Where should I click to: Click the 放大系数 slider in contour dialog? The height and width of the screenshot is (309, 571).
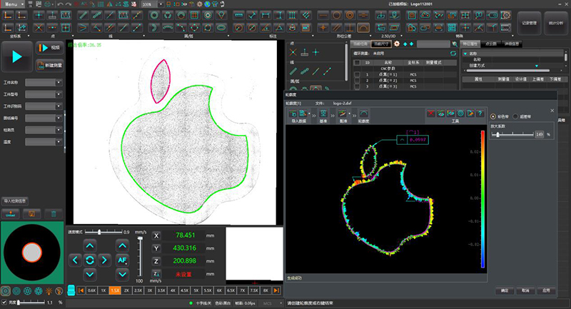coord(512,134)
